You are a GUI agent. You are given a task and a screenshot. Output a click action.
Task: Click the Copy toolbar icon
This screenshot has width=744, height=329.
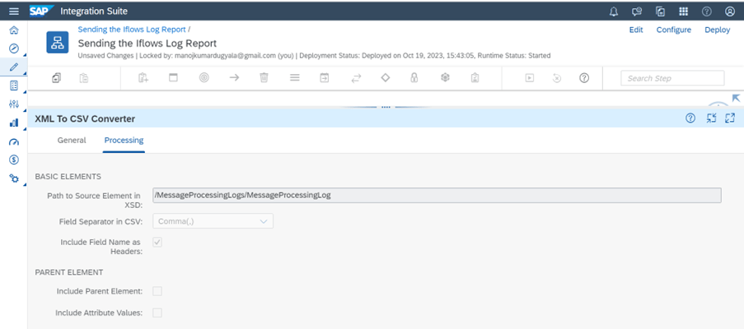click(x=57, y=78)
